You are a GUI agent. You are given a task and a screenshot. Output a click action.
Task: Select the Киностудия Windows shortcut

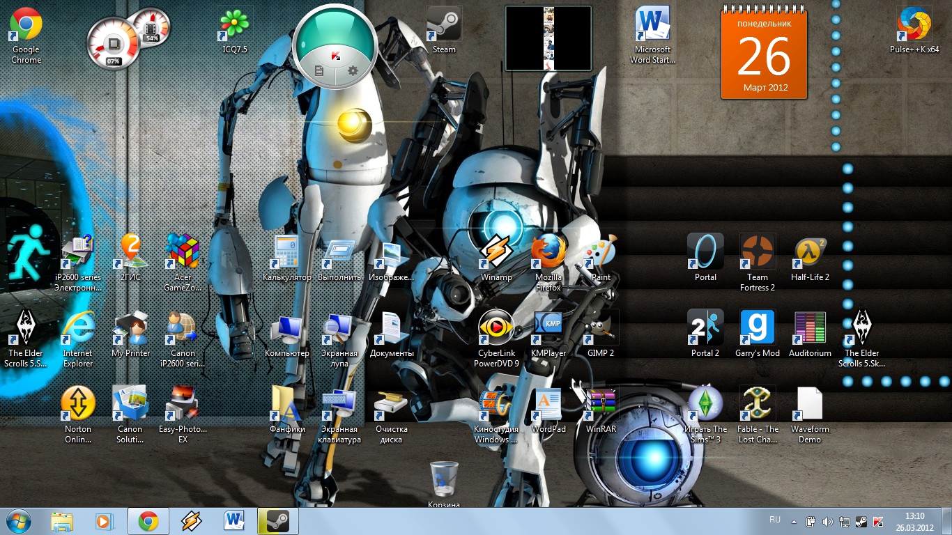[x=496, y=415]
